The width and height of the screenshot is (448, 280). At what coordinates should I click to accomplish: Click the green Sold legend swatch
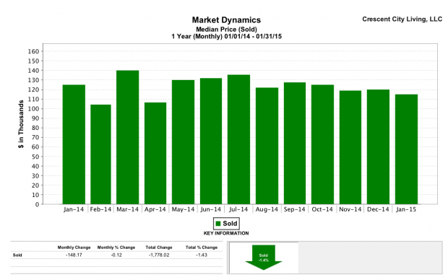click(x=218, y=224)
